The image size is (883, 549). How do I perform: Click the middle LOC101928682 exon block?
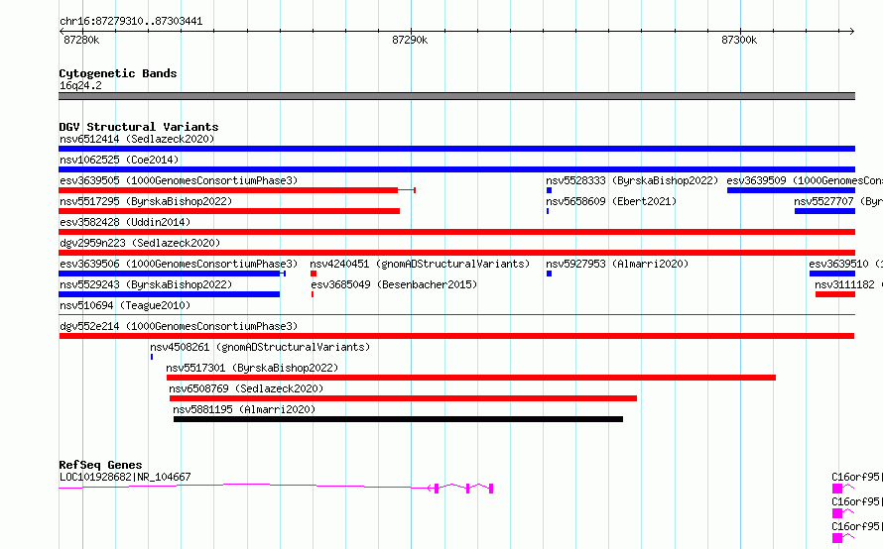pos(467,489)
